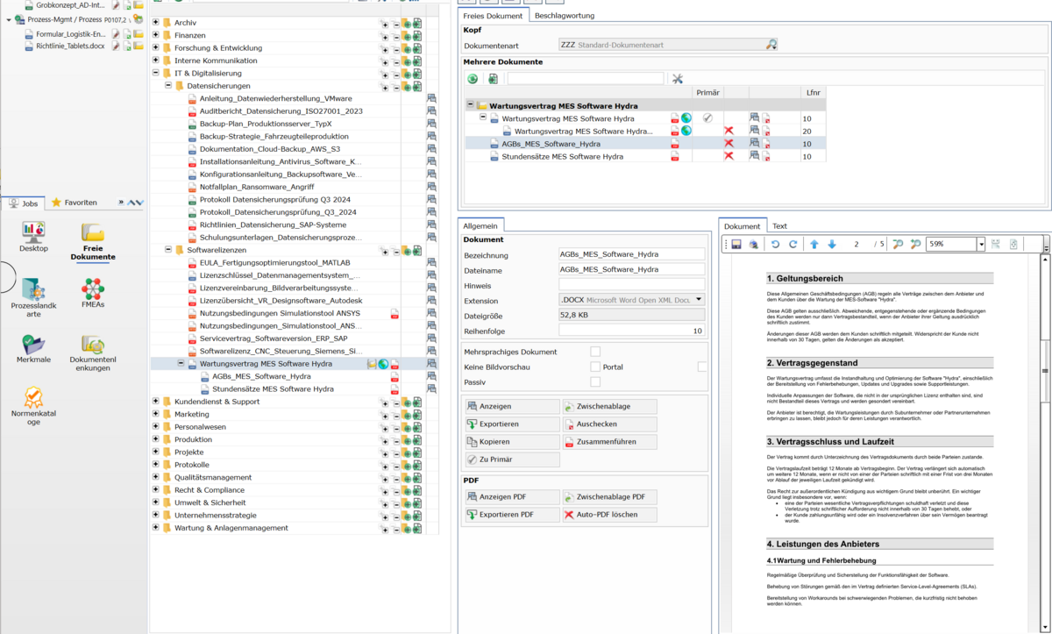
Task: Click globe icon on Wartungsvertrag MES tree row
Action: coord(383,364)
